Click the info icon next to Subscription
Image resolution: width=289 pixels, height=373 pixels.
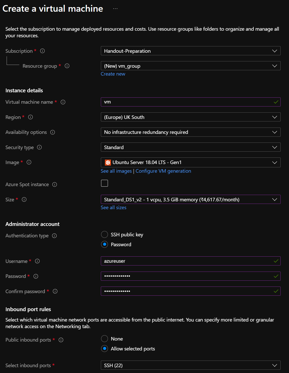tap(42, 51)
